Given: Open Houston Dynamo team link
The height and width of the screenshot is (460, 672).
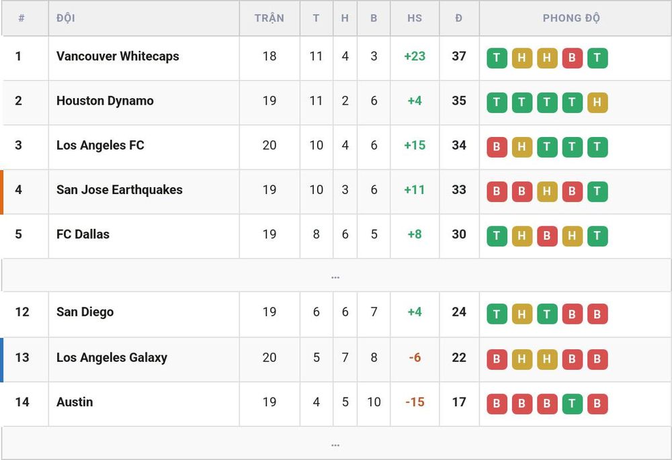Looking at the screenshot, I should (x=105, y=101).
